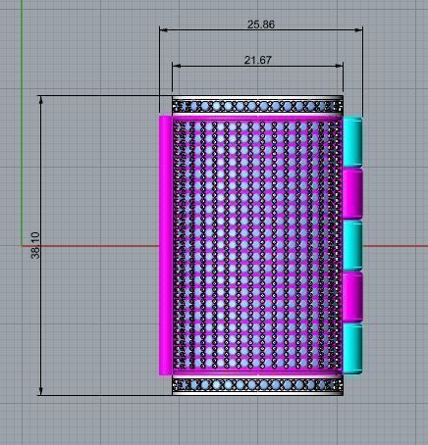428x445 pixels.
Task: Select the bottom gem-set border strip
Action: (x=257, y=385)
